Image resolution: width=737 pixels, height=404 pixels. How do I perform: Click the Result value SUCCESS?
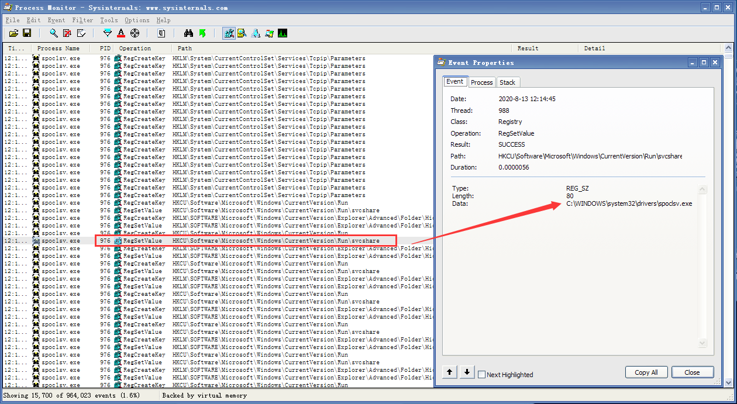tap(512, 144)
